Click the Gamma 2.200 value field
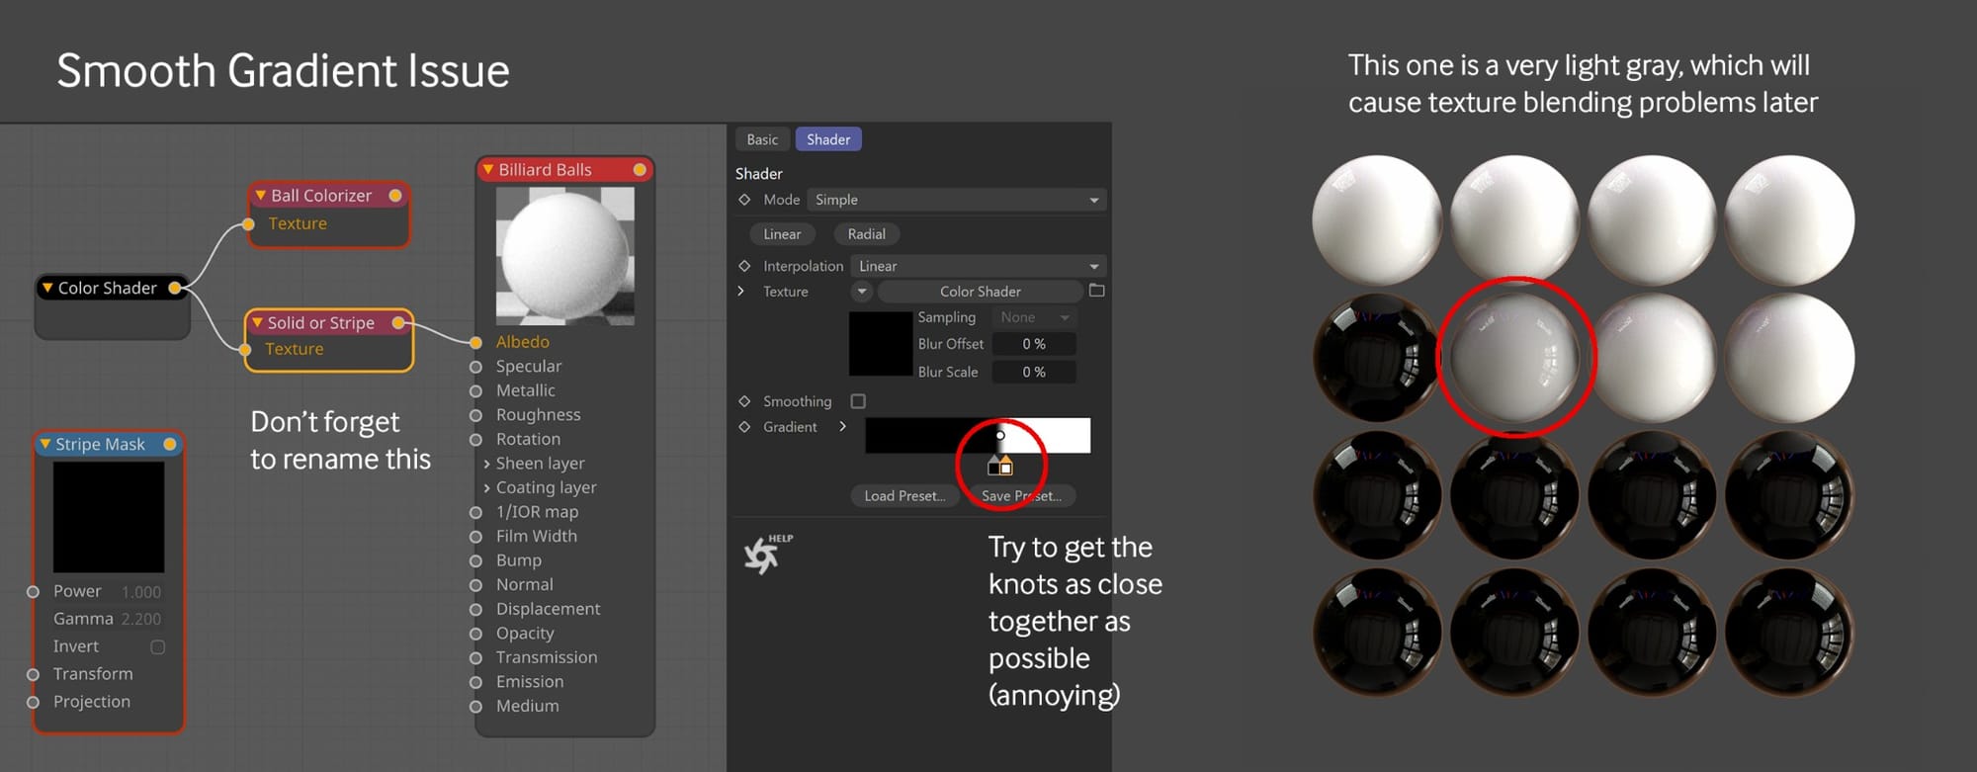Image resolution: width=1977 pixels, height=772 pixels. (141, 619)
